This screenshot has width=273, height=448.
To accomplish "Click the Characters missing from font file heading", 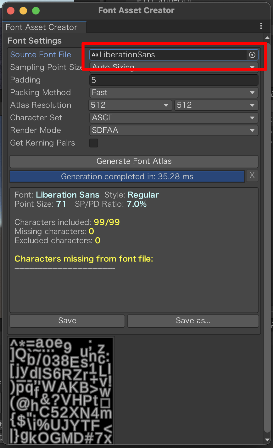I will pos(84,259).
